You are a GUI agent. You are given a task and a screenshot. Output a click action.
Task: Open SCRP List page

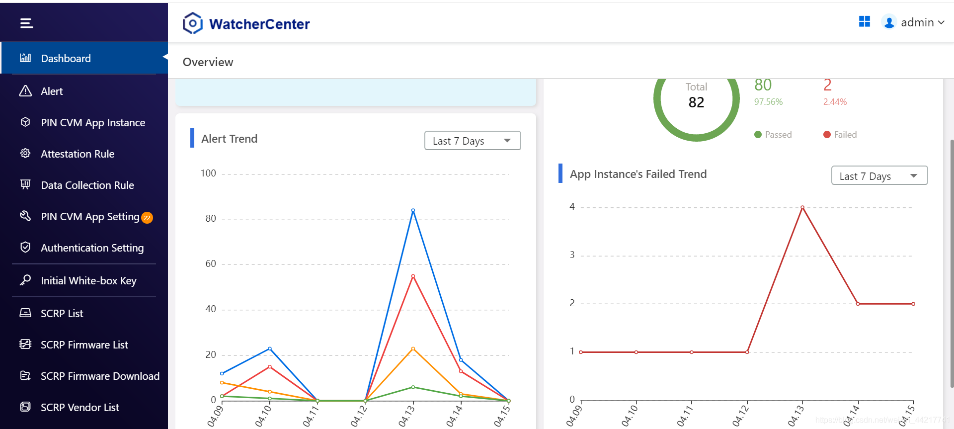[x=84, y=313]
